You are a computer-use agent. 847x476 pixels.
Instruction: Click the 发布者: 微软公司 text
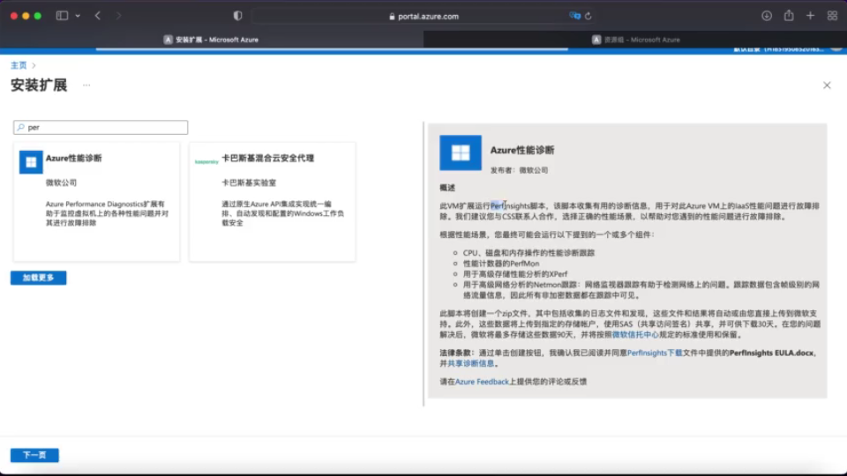pyautogui.click(x=519, y=170)
